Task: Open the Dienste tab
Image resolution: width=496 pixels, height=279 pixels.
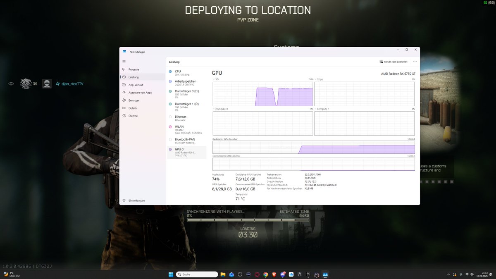Action: 142,116
